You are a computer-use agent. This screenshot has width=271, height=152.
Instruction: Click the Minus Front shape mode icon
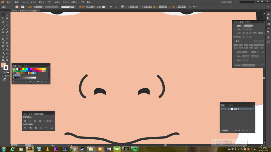[30, 121]
